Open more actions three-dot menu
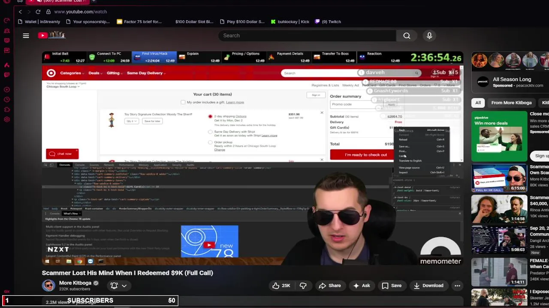 click(x=457, y=286)
